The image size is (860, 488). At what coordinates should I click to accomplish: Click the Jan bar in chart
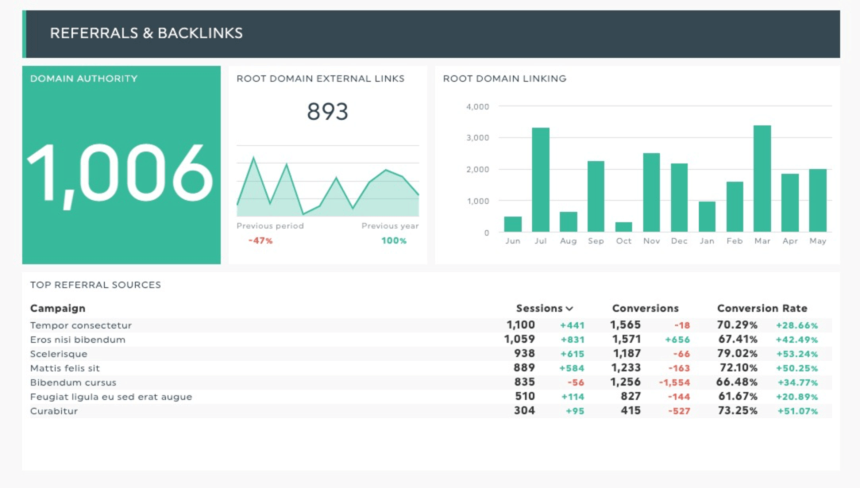click(707, 217)
